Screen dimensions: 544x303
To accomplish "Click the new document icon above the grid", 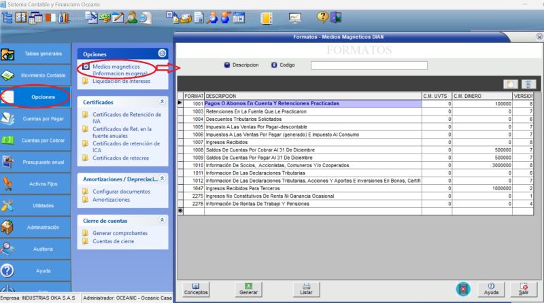I will click(x=510, y=84).
